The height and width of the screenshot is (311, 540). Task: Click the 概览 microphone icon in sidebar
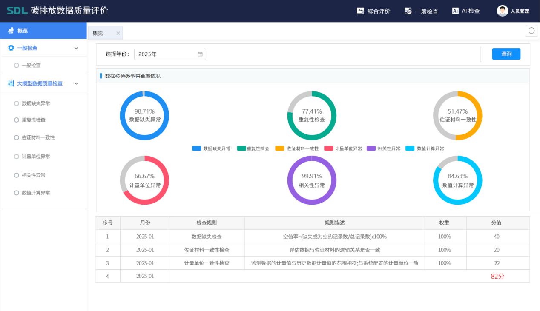click(x=11, y=30)
